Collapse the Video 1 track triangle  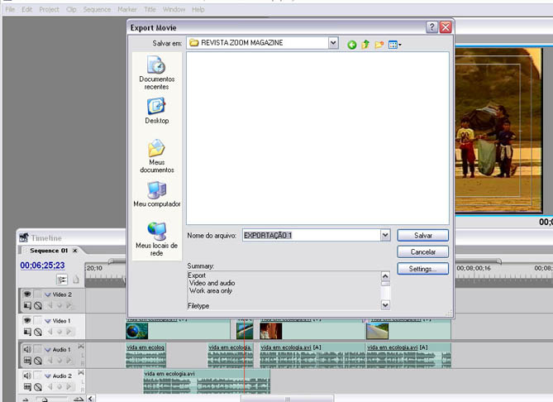[48, 320]
